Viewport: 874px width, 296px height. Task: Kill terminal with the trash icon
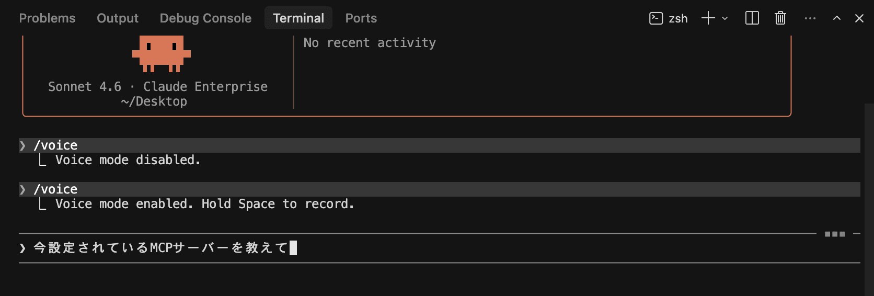(780, 18)
